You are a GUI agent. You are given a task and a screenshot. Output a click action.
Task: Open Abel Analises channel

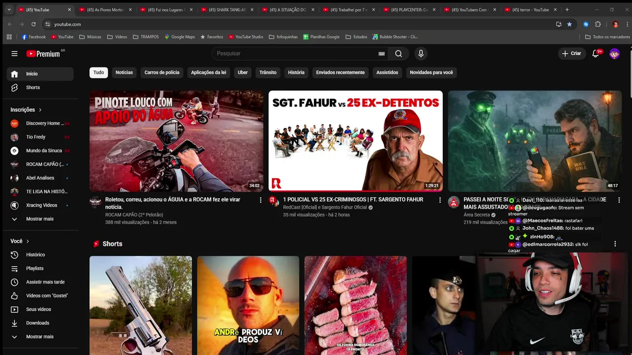pyautogui.click(x=40, y=177)
